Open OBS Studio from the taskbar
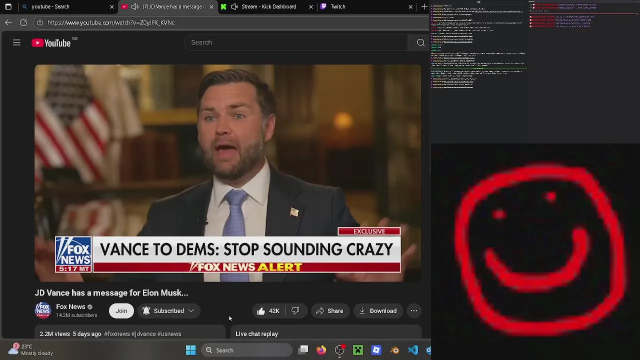Image resolution: width=640 pixels, height=360 pixels. pos(339,350)
